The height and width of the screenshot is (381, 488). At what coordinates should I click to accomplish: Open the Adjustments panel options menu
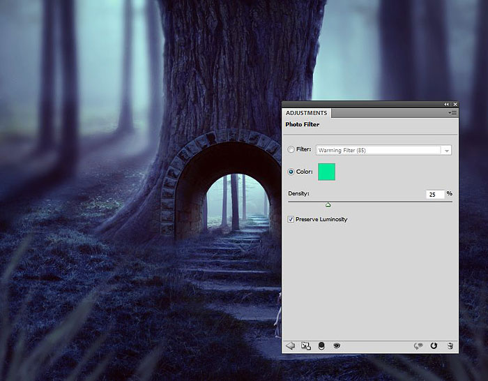tap(452, 113)
